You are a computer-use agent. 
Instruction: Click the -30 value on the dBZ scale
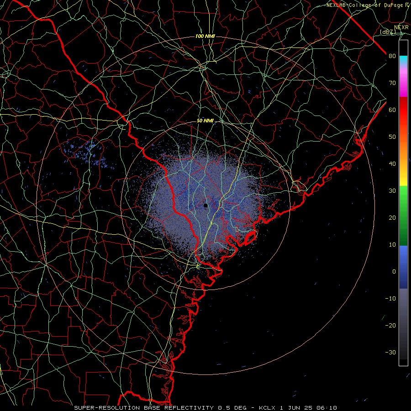pos(390,352)
